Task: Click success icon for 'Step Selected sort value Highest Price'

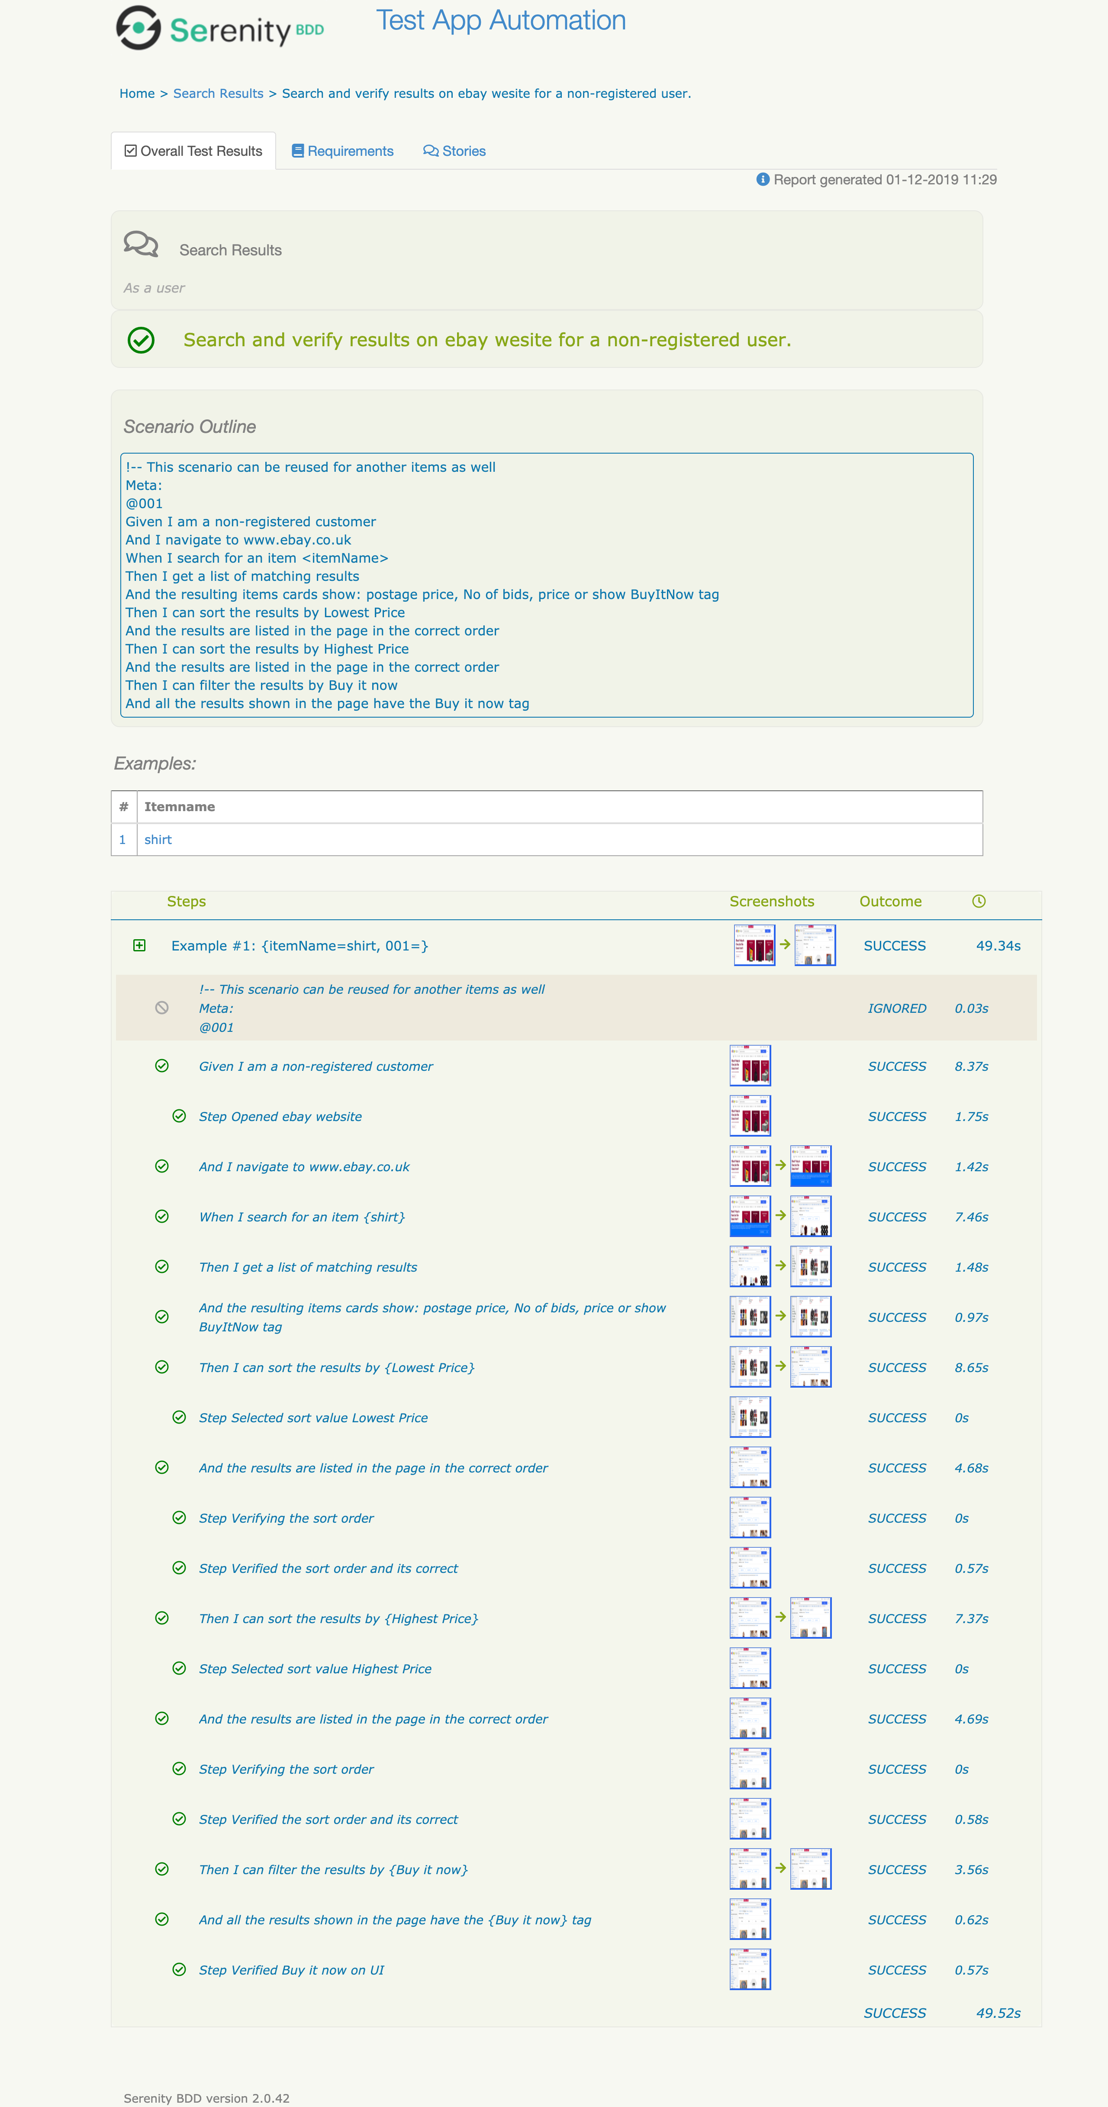Action: point(179,1668)
